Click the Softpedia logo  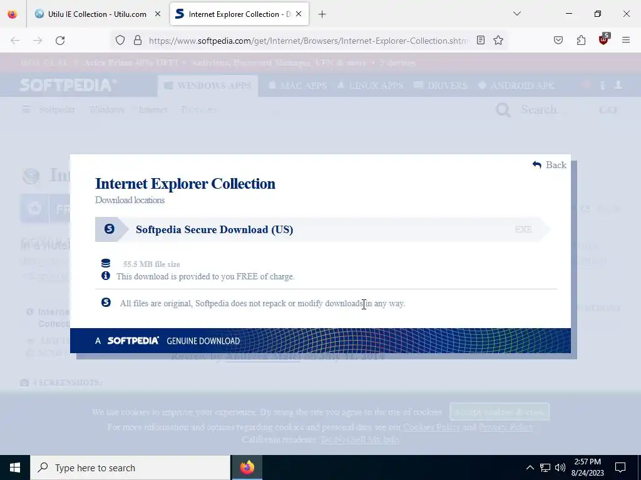click(68, 85)
